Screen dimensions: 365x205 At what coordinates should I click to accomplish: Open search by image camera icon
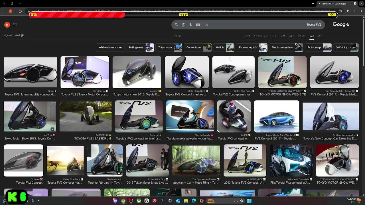[184, 25]
